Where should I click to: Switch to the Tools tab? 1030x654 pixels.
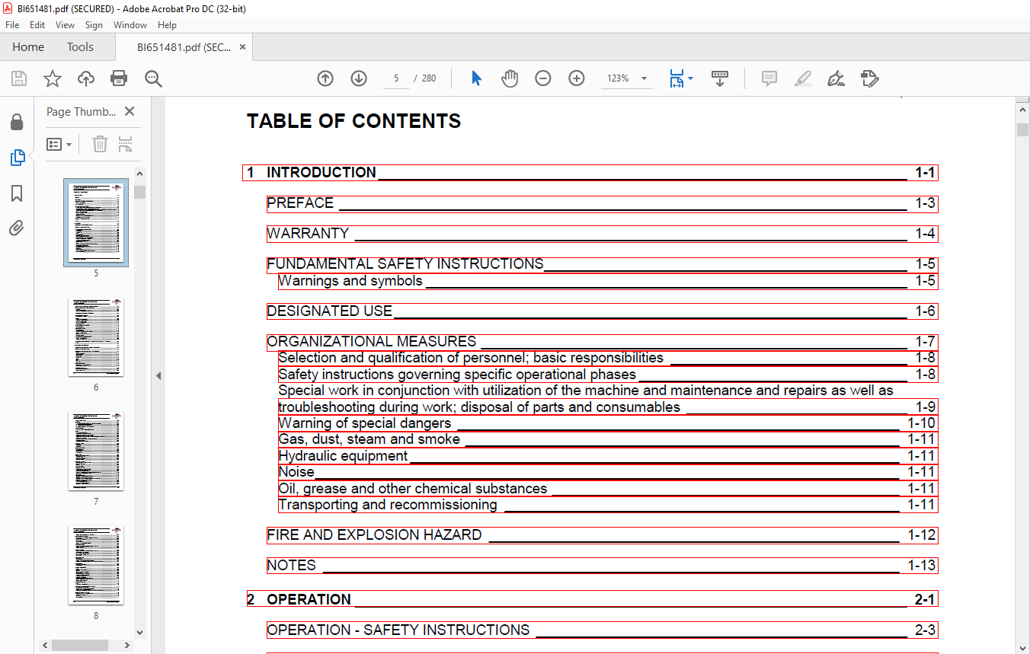point(80,47)
